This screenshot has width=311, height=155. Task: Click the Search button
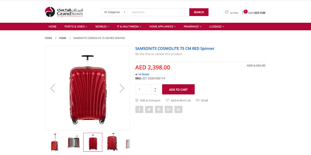tap(199, 12)
